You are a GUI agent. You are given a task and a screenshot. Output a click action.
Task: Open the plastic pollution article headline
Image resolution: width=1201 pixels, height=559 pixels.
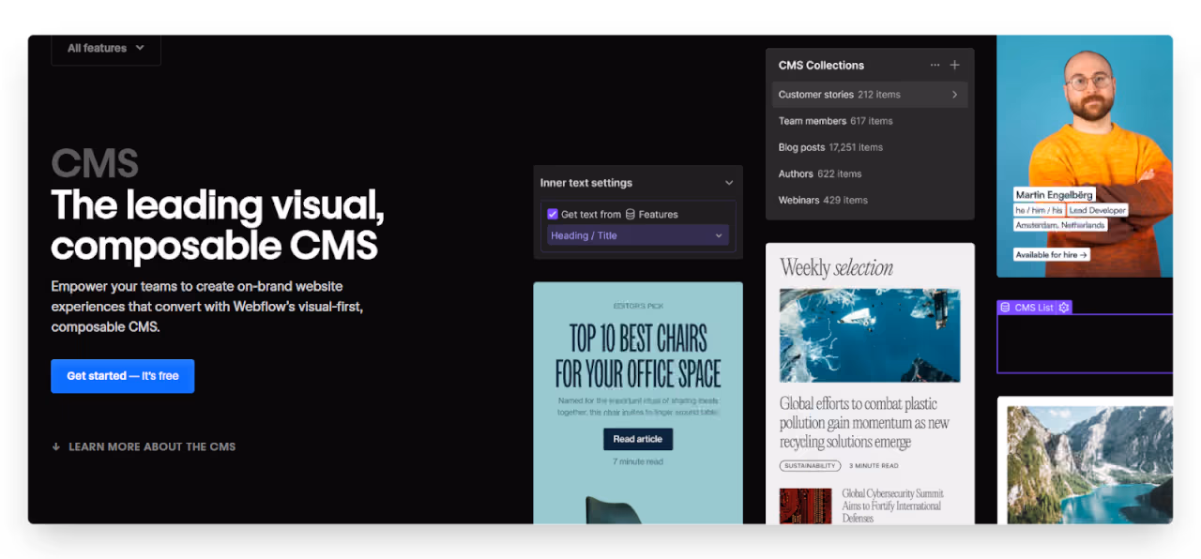click(x=864, y=423)
